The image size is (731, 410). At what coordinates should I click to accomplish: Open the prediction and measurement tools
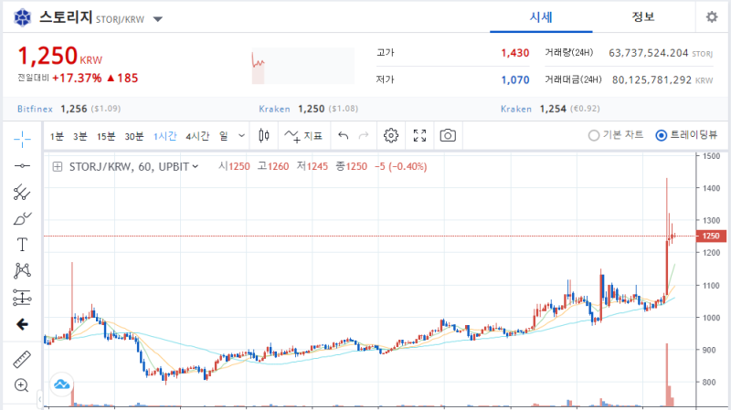[x=22, y=298]
